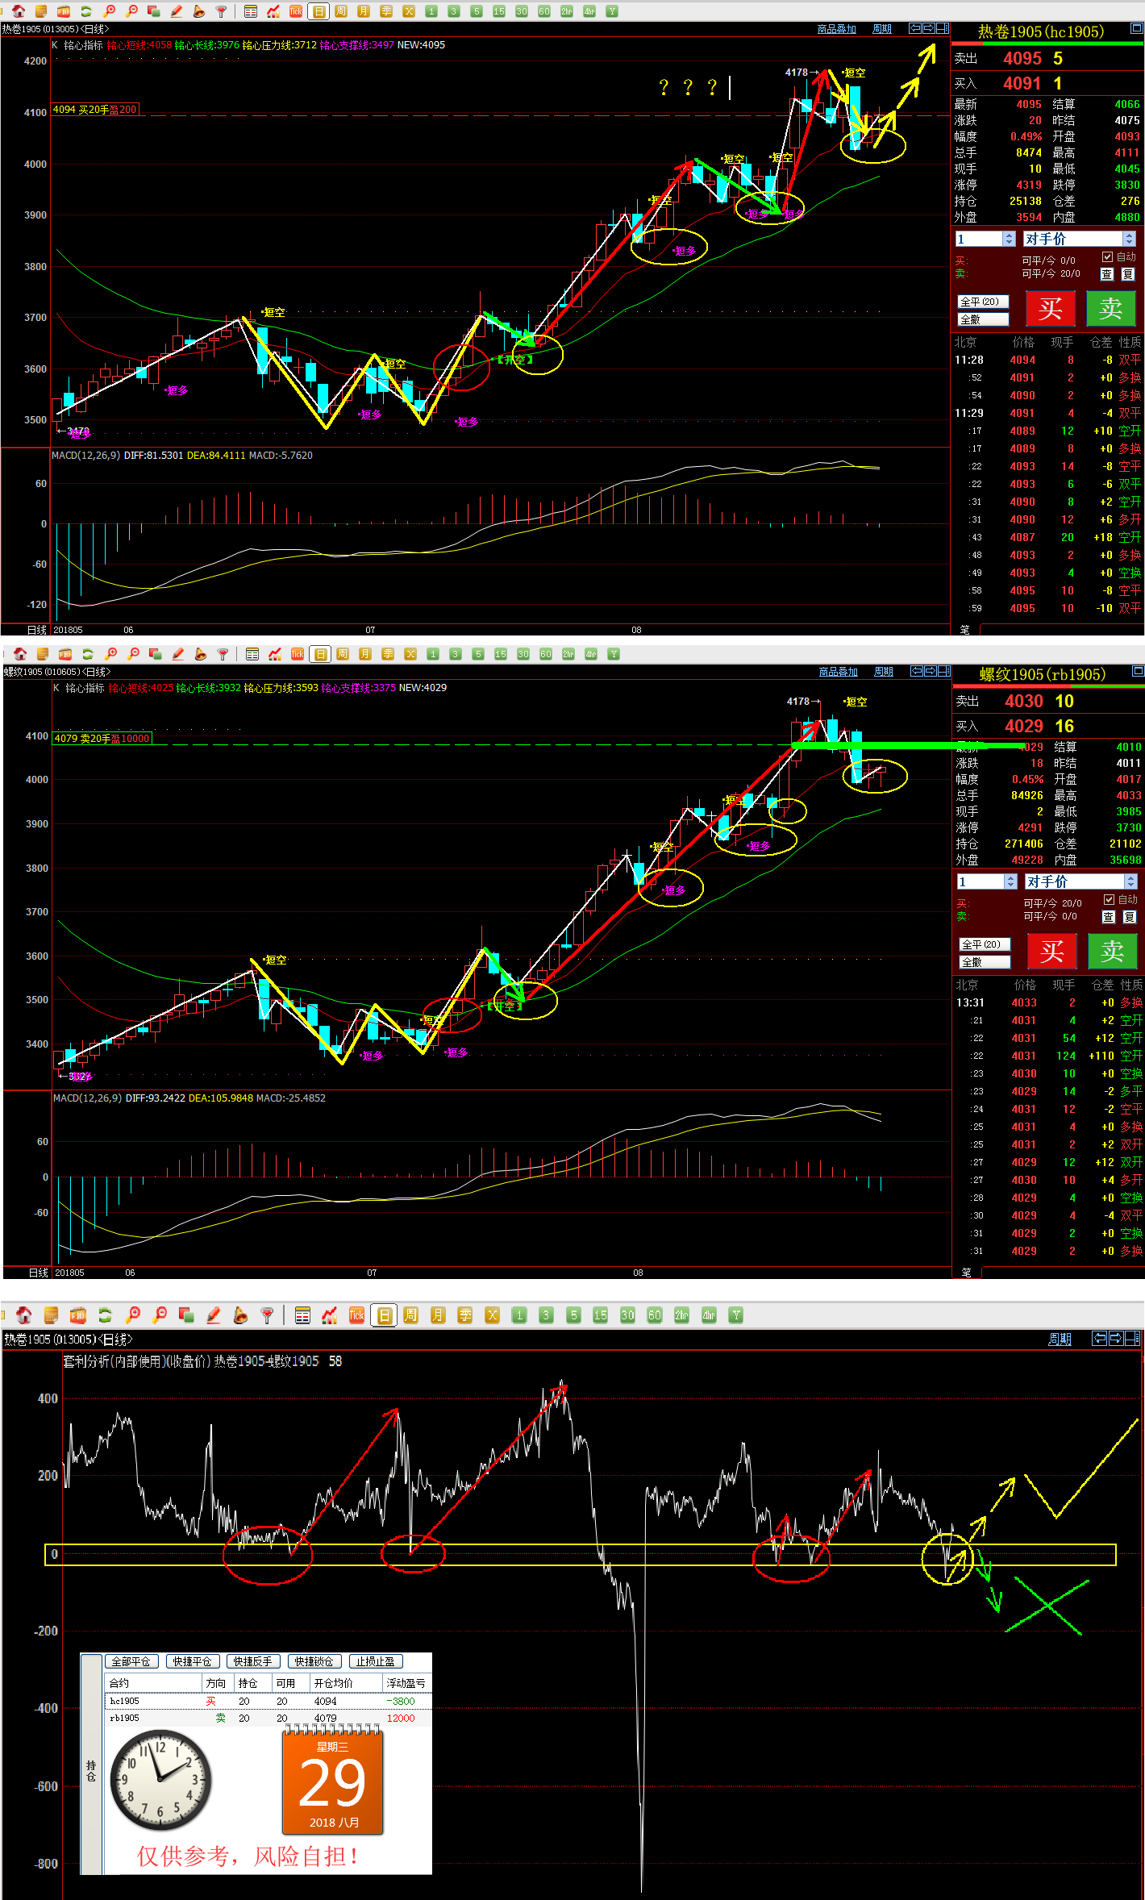1145x1900 pixels.
Task: Click 快捷平仓 in positions panel
Action: (192, 1661)
